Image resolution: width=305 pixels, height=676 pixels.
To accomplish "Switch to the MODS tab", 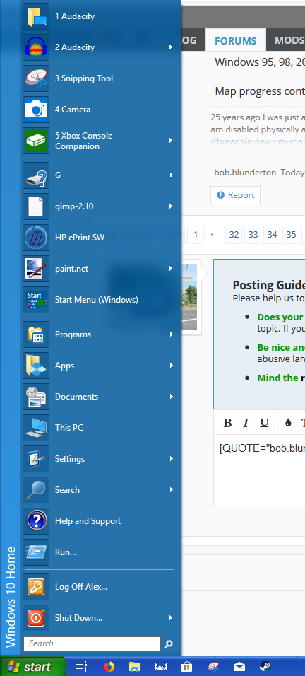I will (x=289, y=41).
